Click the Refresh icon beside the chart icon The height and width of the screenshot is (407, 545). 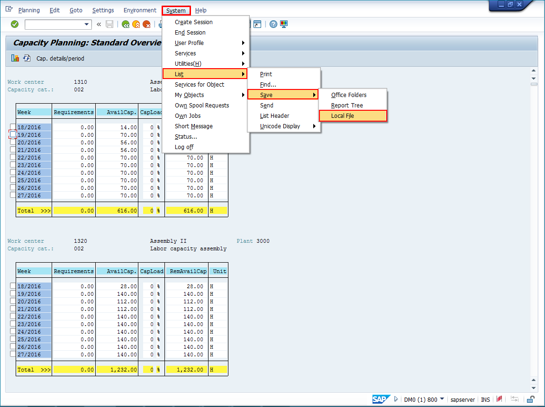[27, 58]
